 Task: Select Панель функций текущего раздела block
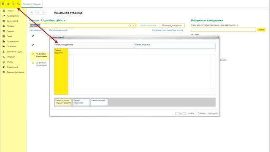coord(63,102)
